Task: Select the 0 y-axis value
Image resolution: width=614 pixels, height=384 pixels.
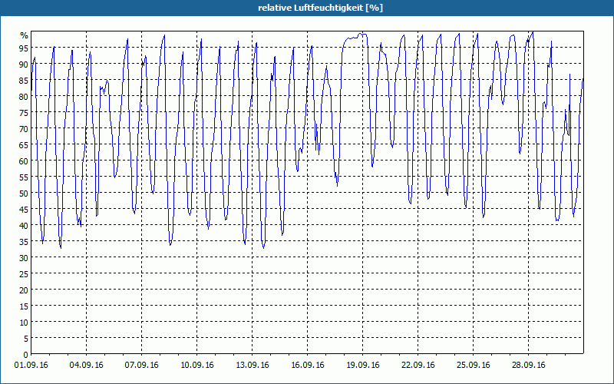Action: coord(26,355)
